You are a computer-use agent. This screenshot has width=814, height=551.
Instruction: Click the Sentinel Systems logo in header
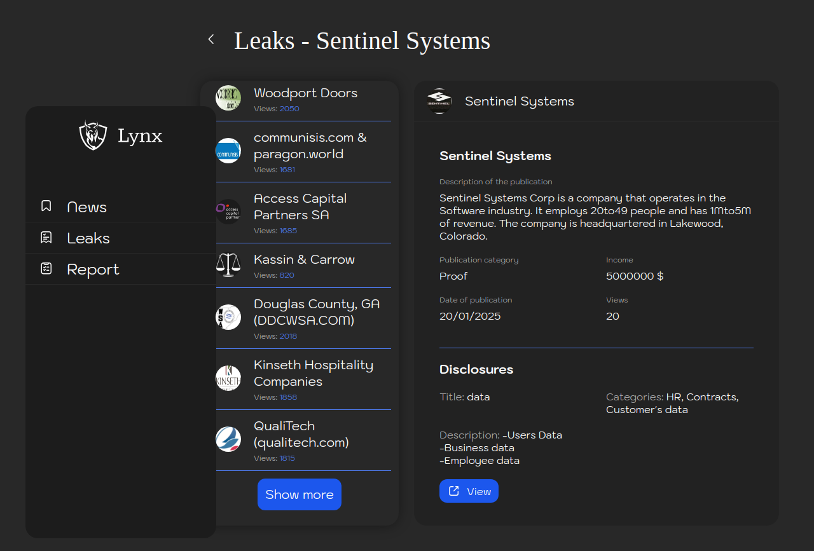pyautogui.click(x=439, y=101)
